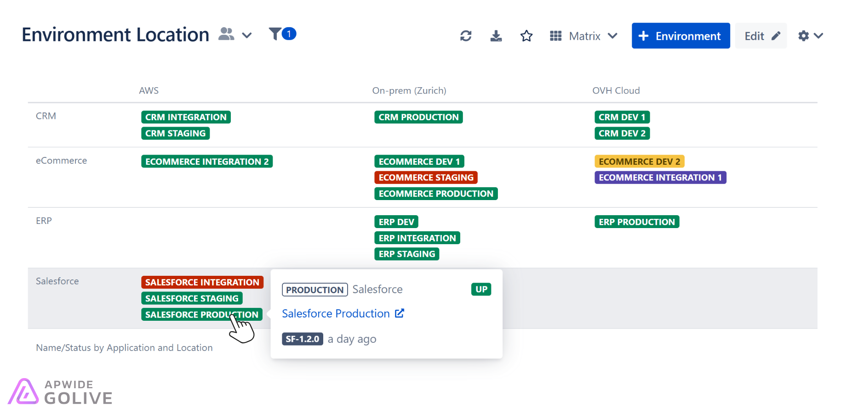Viewport: 846px width, 413px height.
Task: Select the ERP PRODUCTION environment in OVH Cloud
Action: (x=636, y=222)
